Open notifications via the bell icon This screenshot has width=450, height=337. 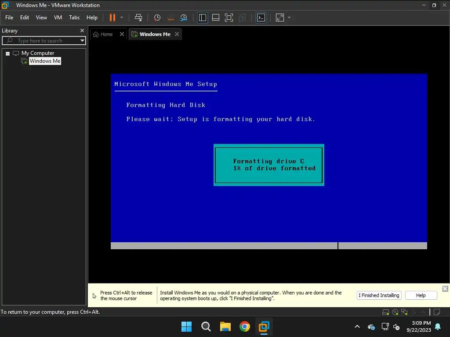438,326
